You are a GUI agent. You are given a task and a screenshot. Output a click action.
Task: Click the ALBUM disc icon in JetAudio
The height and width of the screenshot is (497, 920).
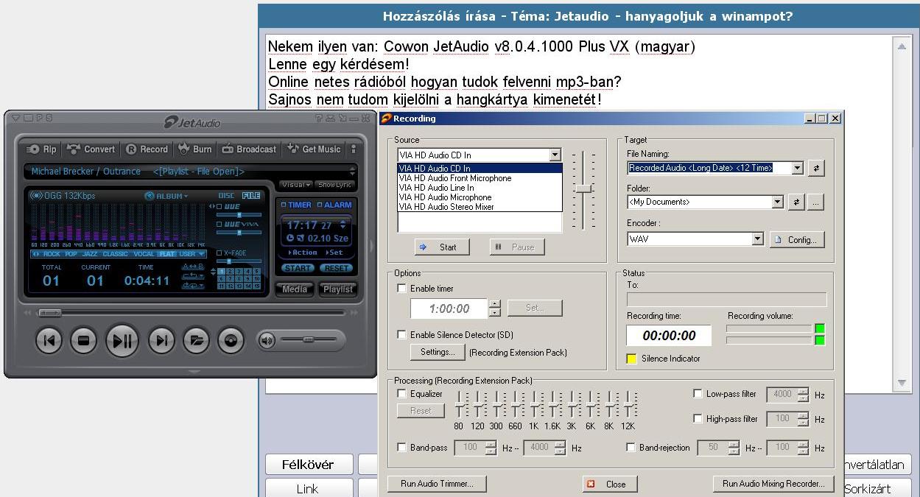pyautogui.click(x=150, y=196)
